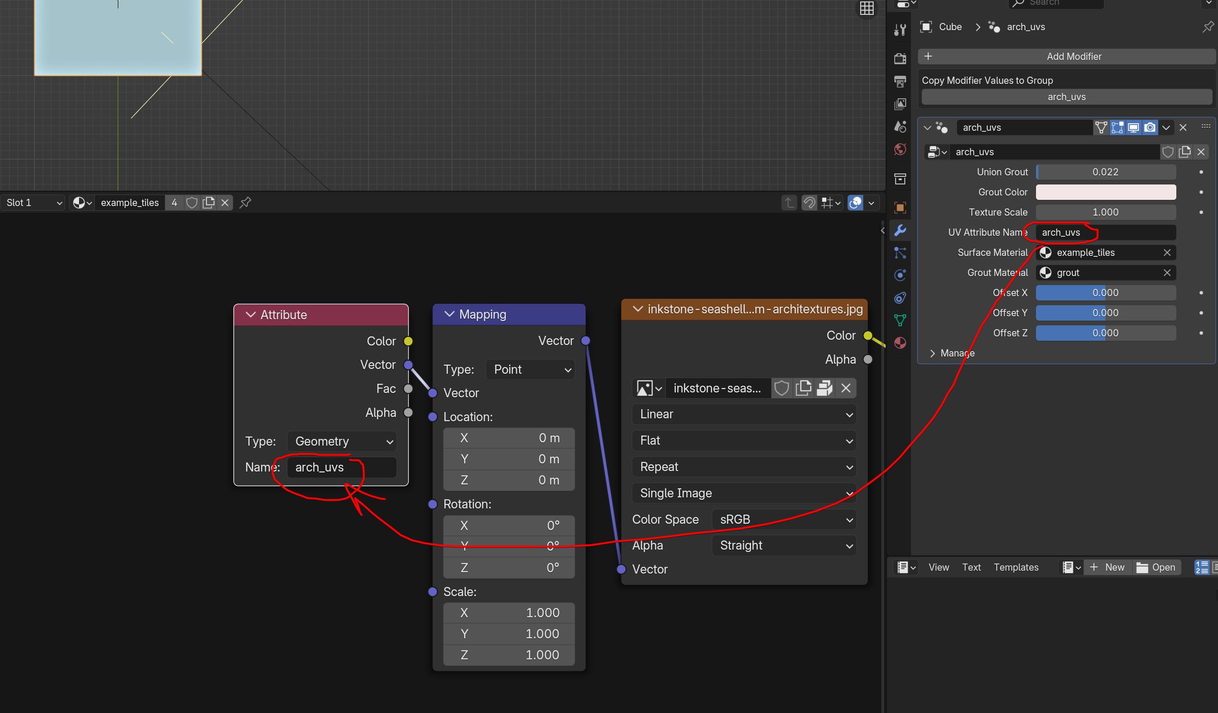Open the Object Data Properties tab
Viewport: 1218px width, 713px height.
900,320
